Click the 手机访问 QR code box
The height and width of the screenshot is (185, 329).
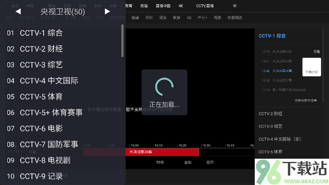(x=311, y=67)
